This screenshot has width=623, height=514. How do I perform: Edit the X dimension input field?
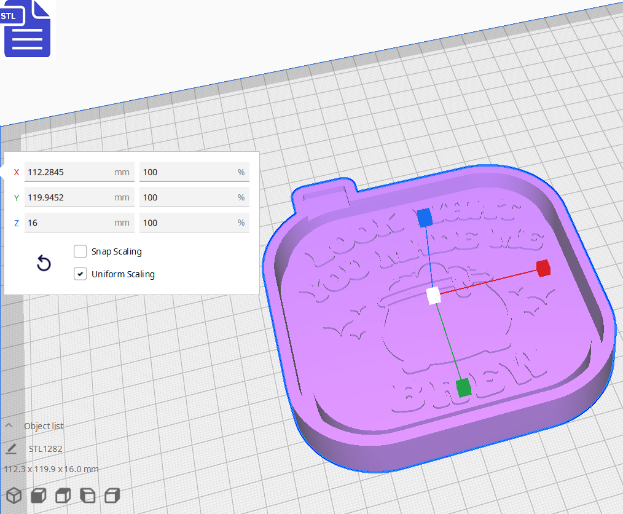click(x=79, y=172)
